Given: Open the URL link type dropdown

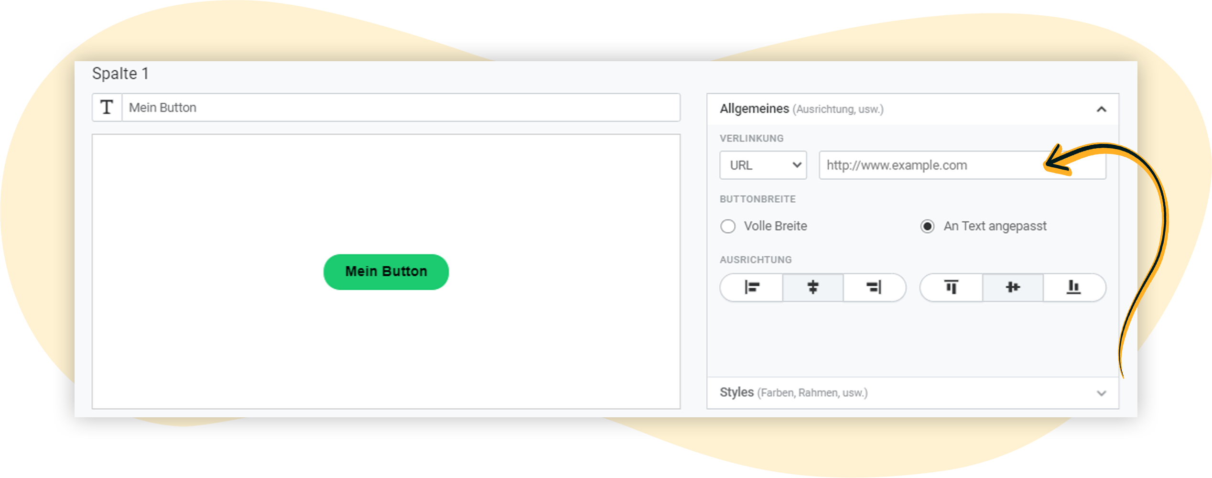Looking at the screenshot, I should (x=763, y=165).
